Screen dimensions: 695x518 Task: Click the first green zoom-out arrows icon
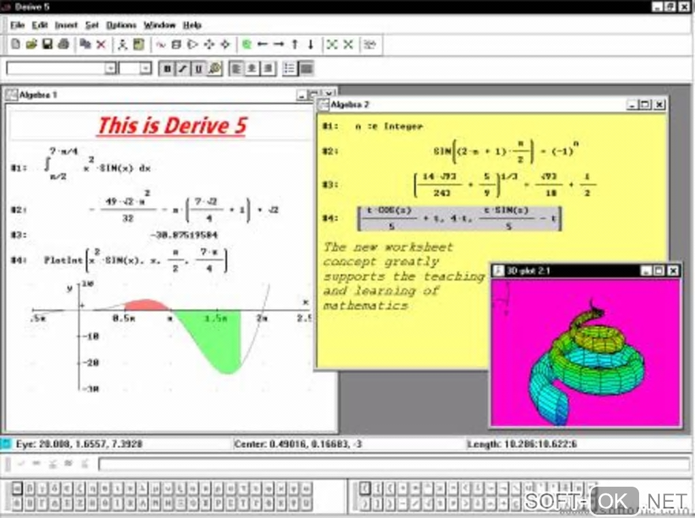coord(332,44)
